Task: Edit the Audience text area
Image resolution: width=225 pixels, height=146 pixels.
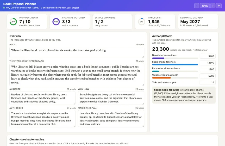Action: point(42,98)
